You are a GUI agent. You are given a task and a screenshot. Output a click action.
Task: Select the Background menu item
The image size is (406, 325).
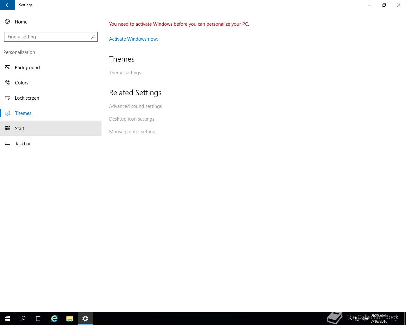[51, 67]
